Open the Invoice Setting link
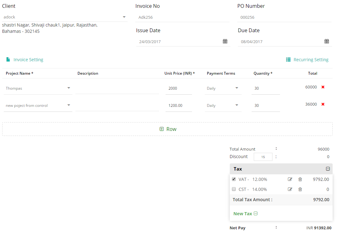Image resolution: width=337 pixels, height=234 pixels. [28, 60]
